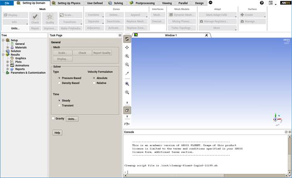Select the pan view tool with four arrows
292x178 pixels.
point(127,48)
